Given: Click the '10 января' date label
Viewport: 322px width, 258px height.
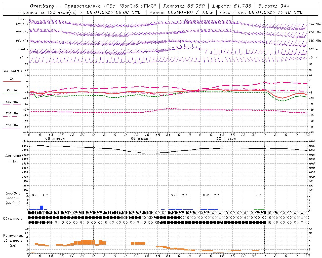Looking at the screenshot, I should coord(226,139).
